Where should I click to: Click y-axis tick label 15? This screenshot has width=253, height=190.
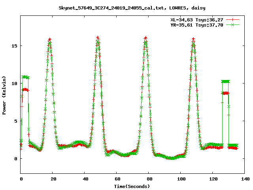point(14,46)
